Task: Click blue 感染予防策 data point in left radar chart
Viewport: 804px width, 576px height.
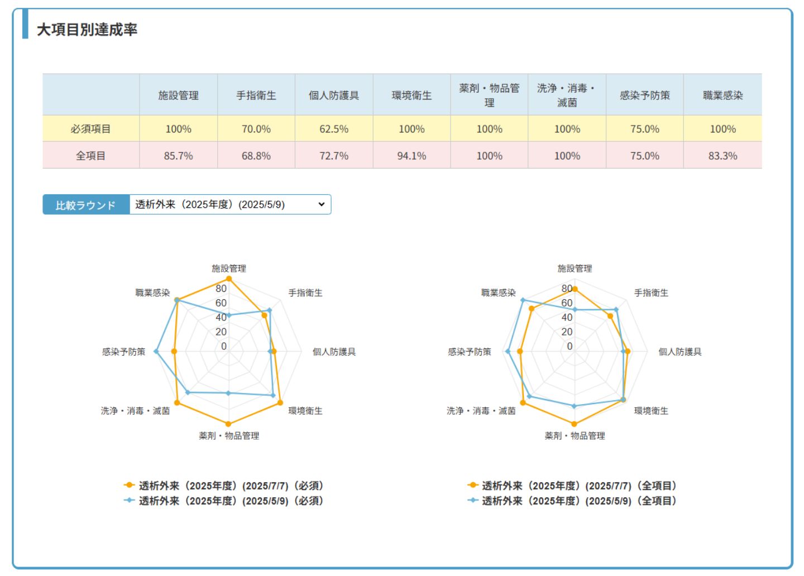Action: 156,352
